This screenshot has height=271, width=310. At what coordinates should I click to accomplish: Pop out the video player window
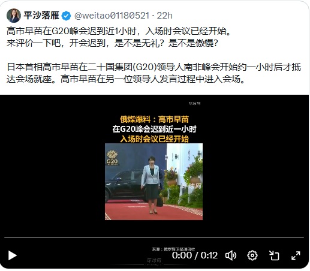(x=274, y=255)
